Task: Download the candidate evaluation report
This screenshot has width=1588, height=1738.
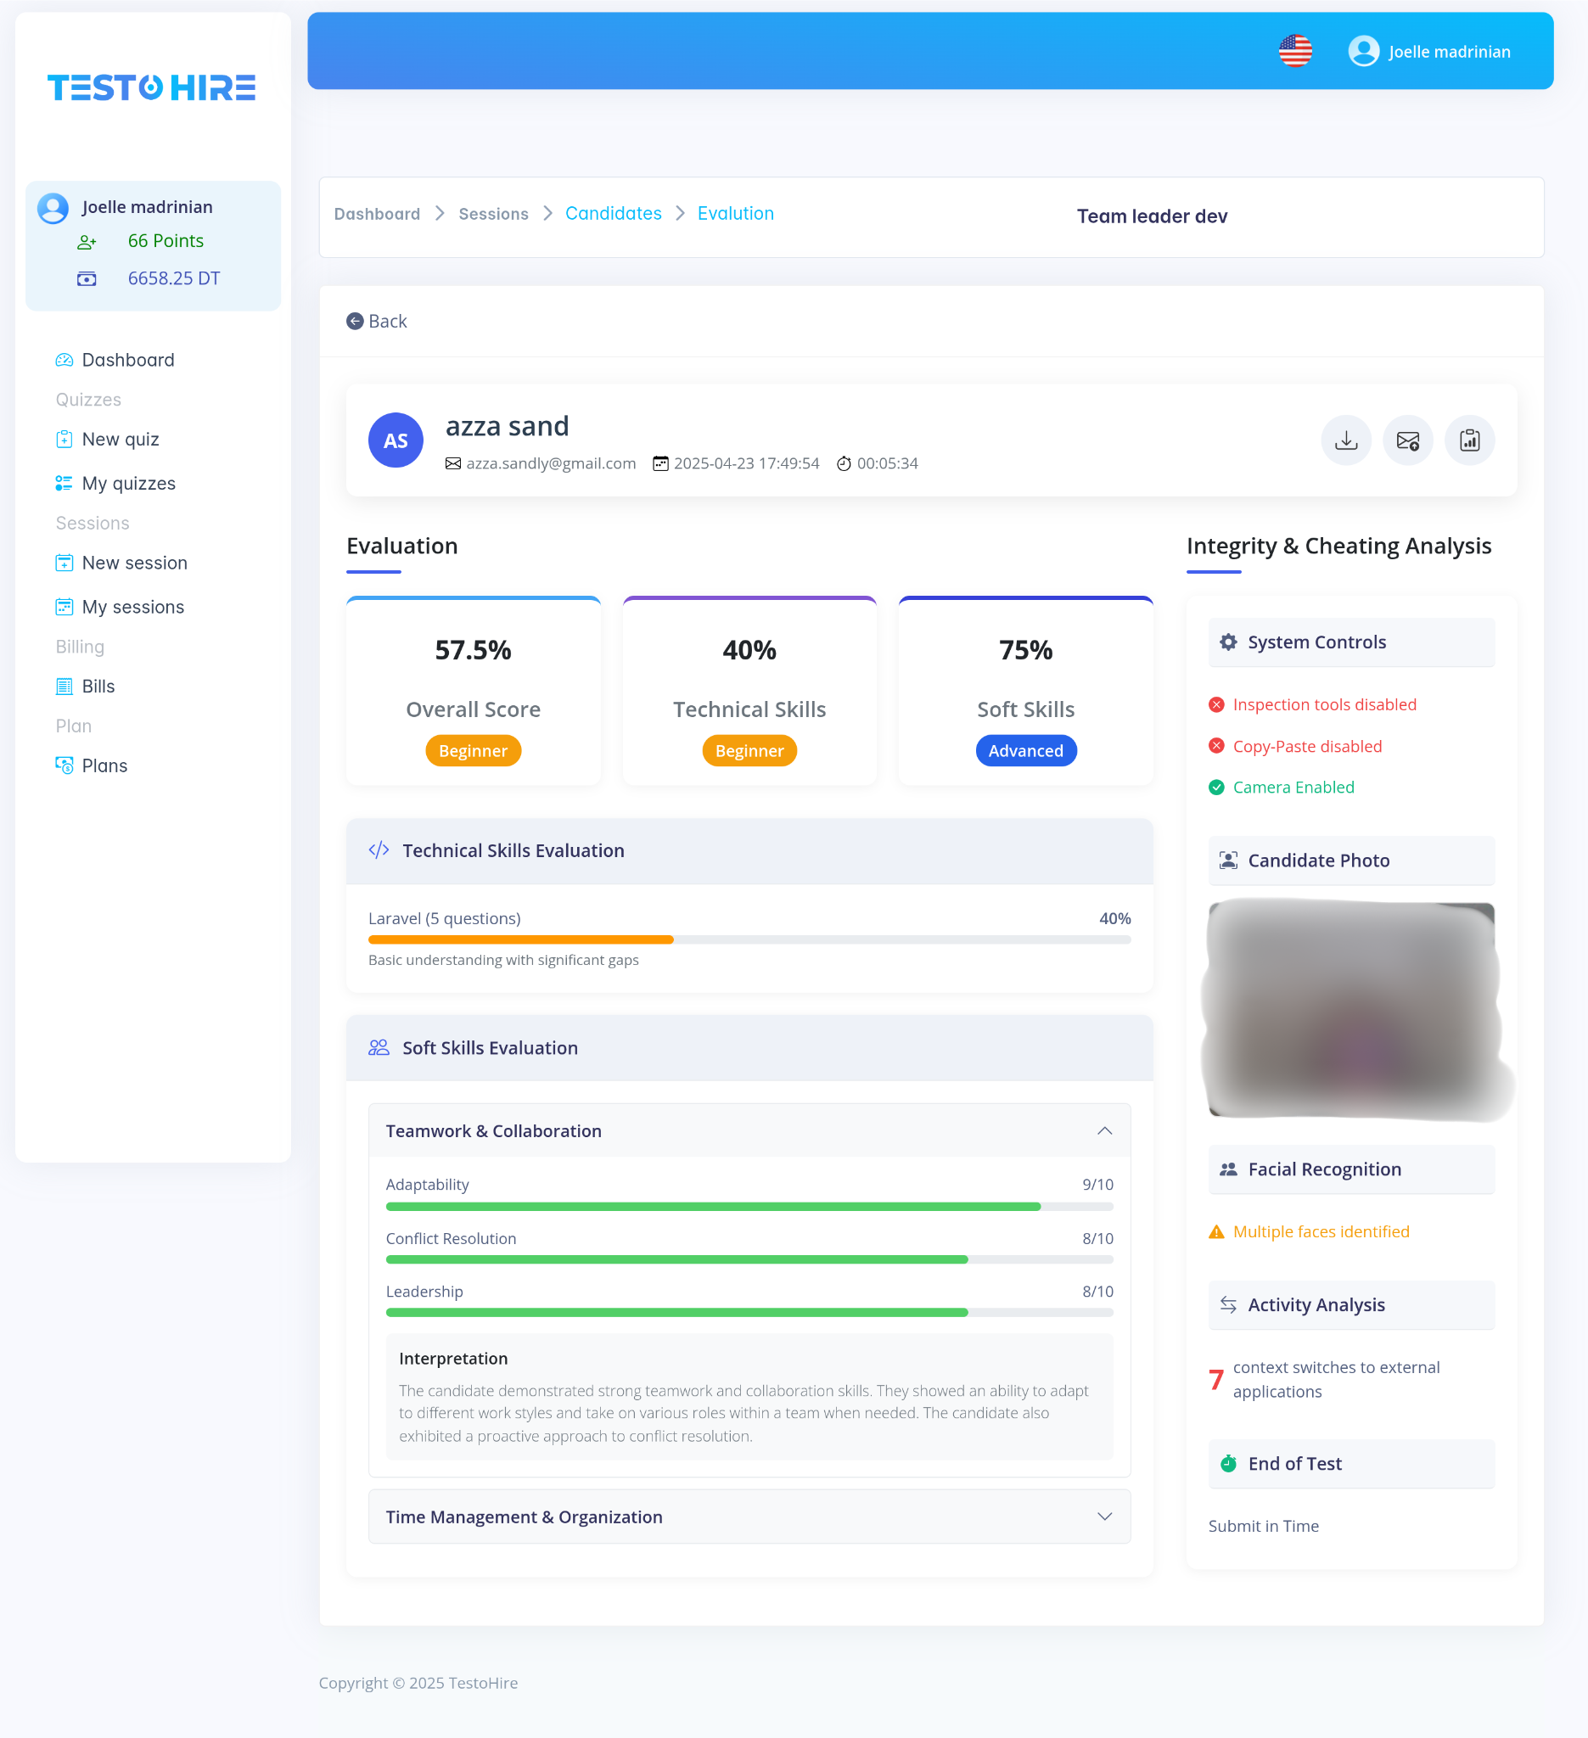Action: [1346, 440]
